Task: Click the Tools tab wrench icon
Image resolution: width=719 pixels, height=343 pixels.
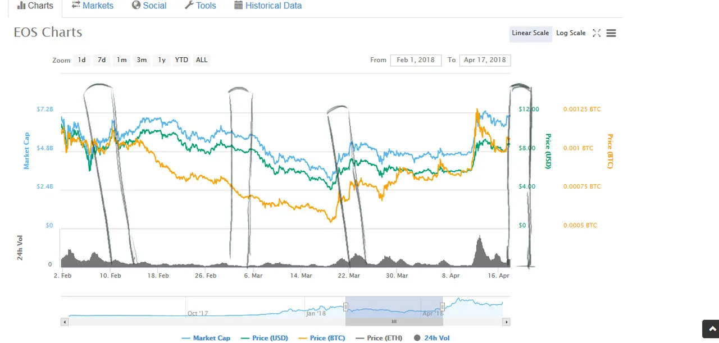Action: (189, 5)
